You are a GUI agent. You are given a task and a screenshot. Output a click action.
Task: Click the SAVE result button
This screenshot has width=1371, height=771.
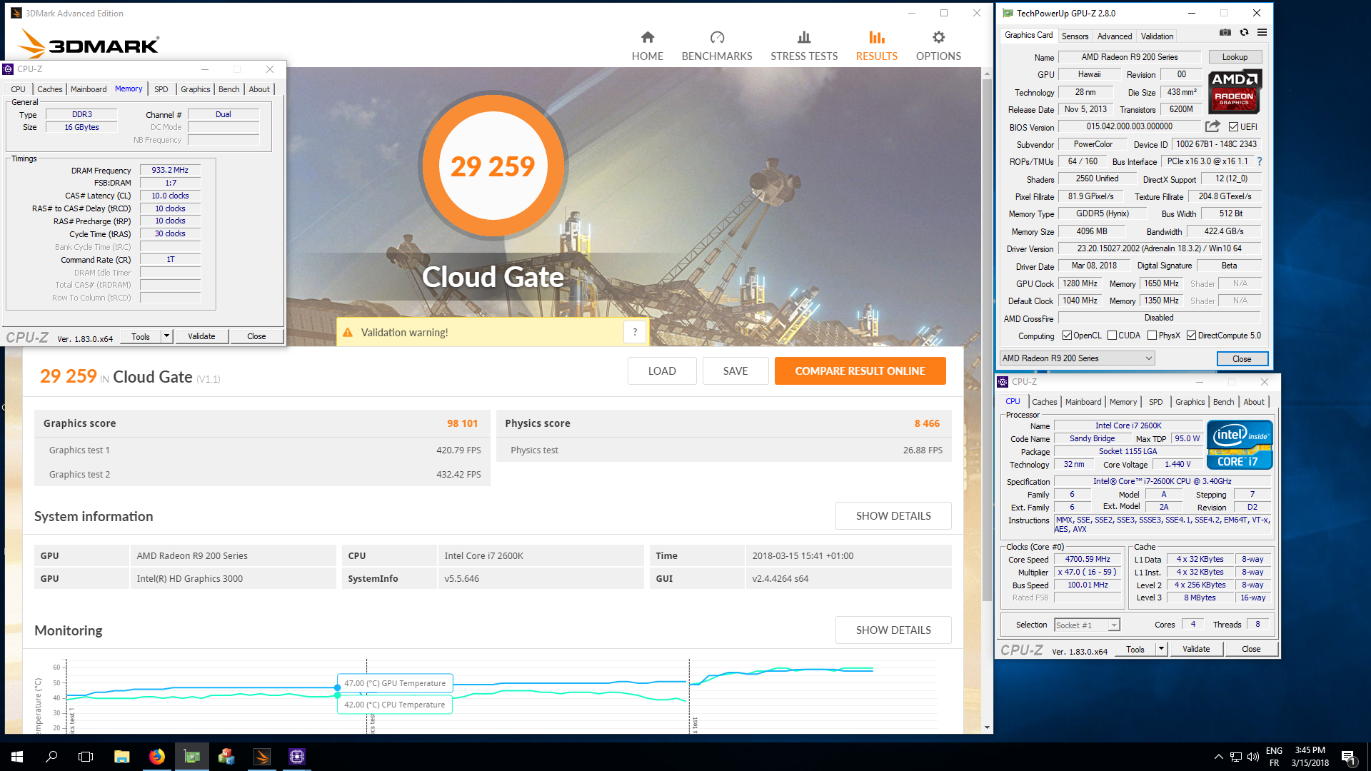click(735, 371)
